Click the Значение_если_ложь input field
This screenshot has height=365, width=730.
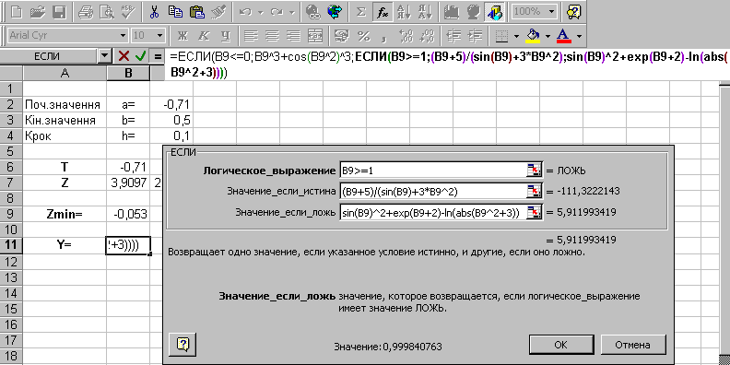point(432,212)
